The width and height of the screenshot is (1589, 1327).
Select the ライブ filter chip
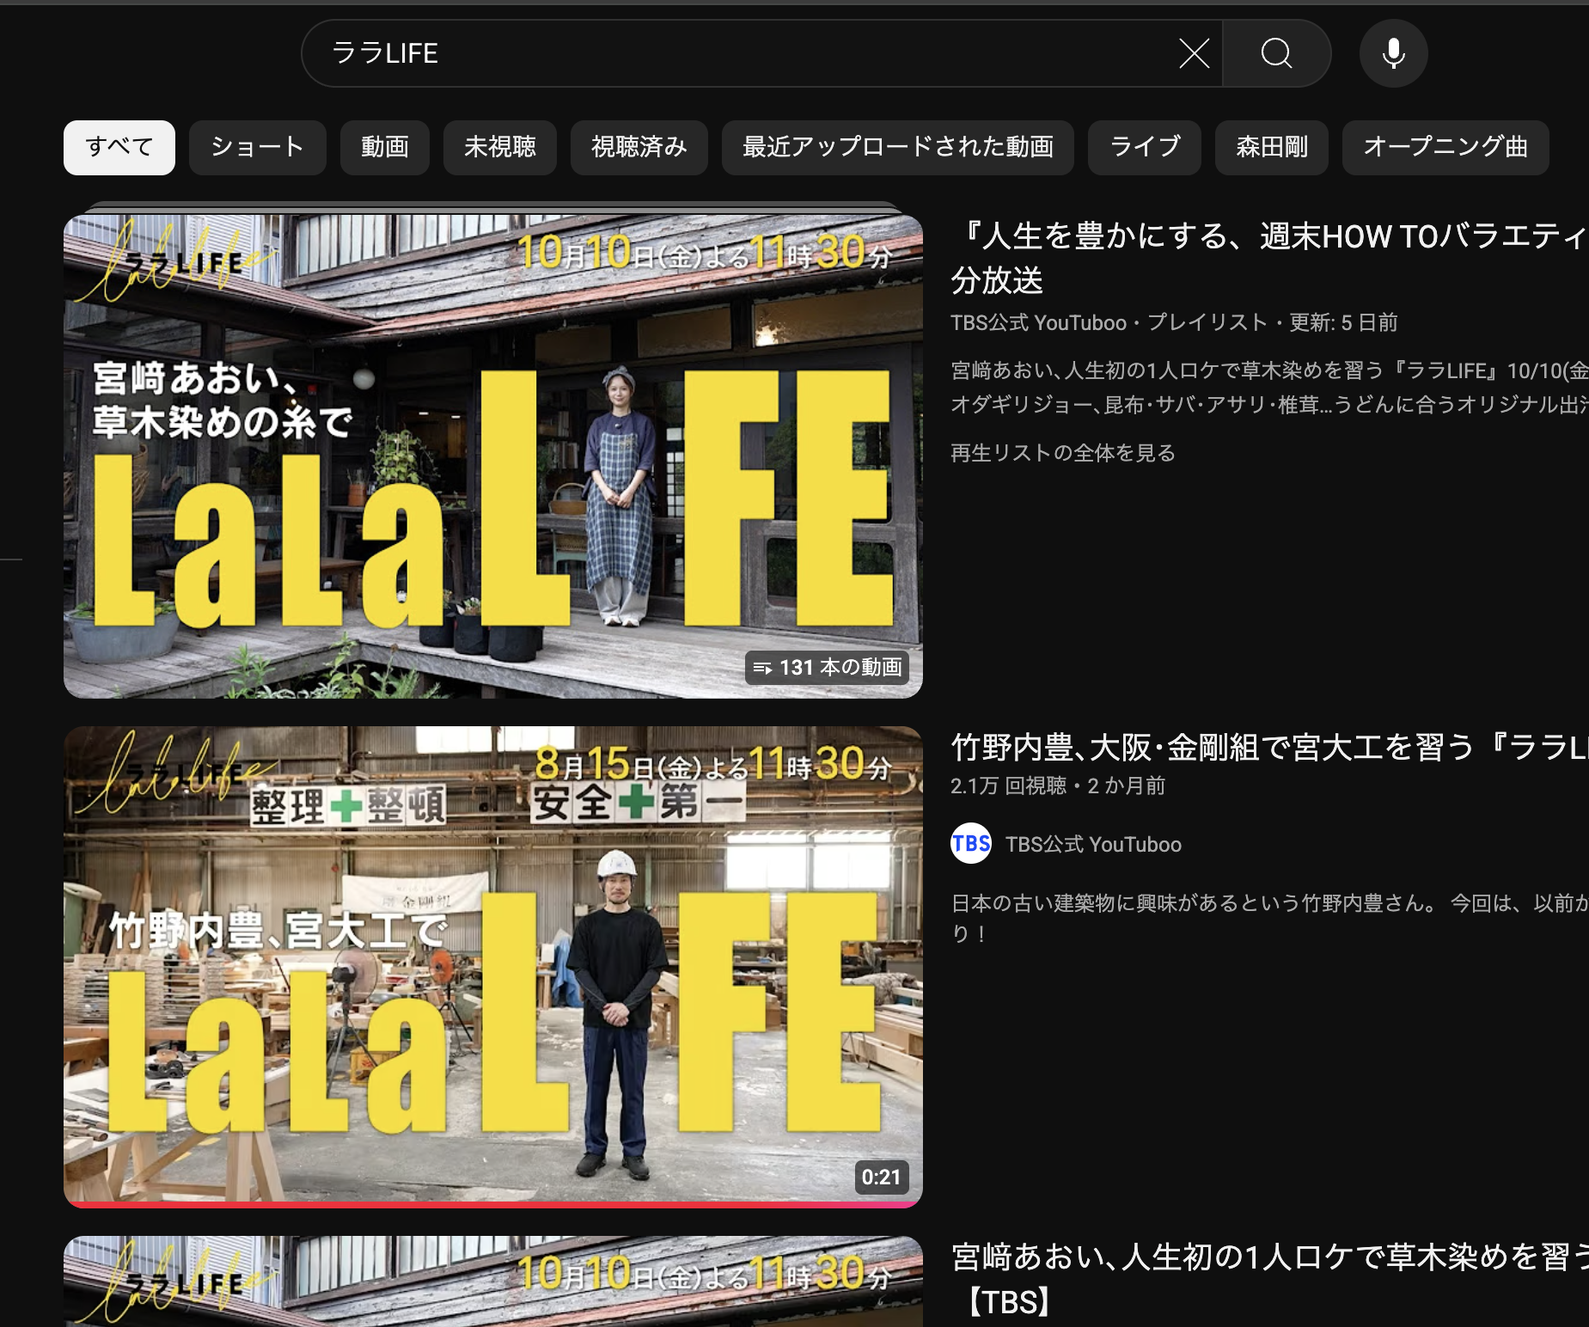1144,148
